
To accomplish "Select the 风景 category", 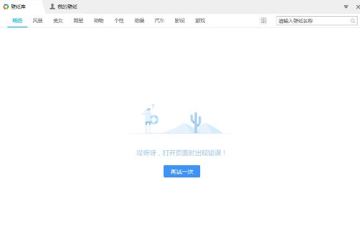I will [38, 20].
